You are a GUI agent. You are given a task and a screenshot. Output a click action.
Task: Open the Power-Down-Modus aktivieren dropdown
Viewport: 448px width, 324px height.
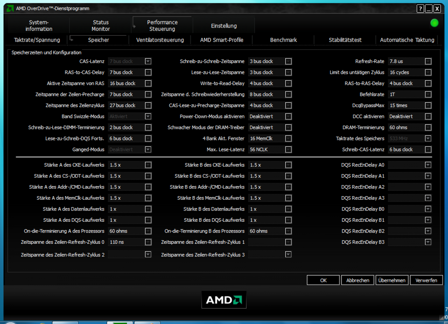point(288,116)
